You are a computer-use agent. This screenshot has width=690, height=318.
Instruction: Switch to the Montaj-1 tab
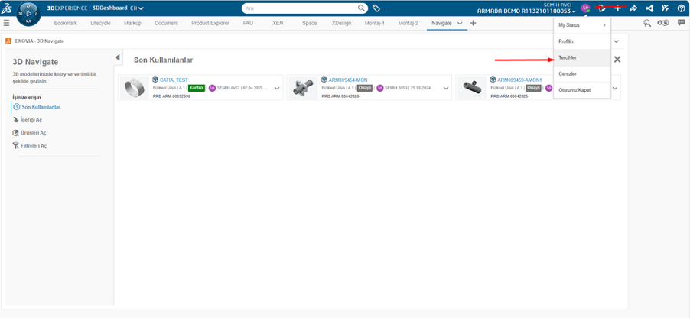(x=375, y=23)
